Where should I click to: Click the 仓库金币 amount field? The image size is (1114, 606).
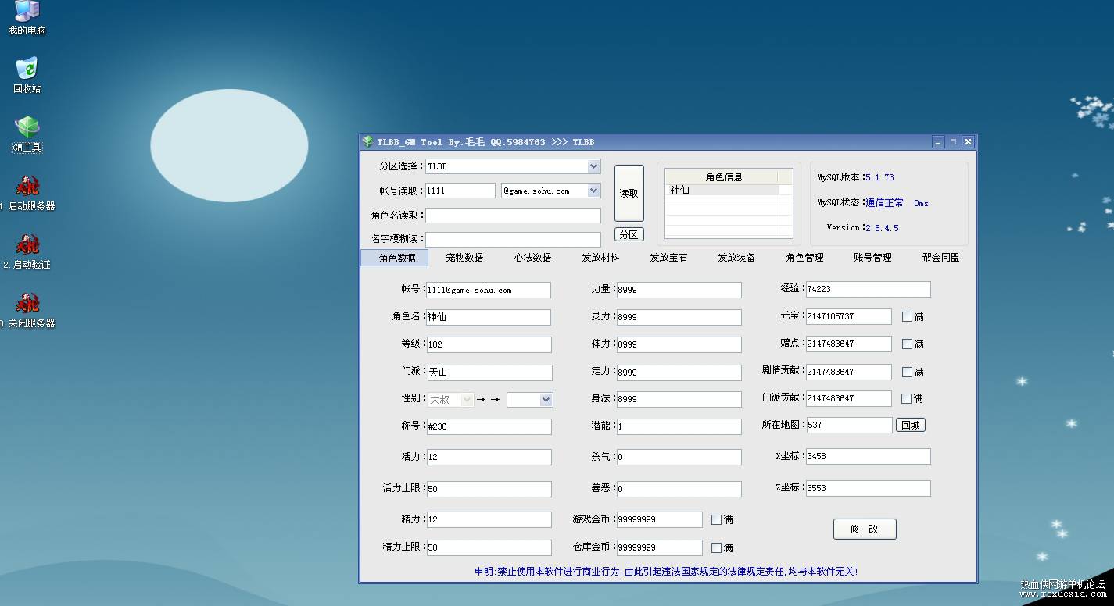[x=659, y=547]
